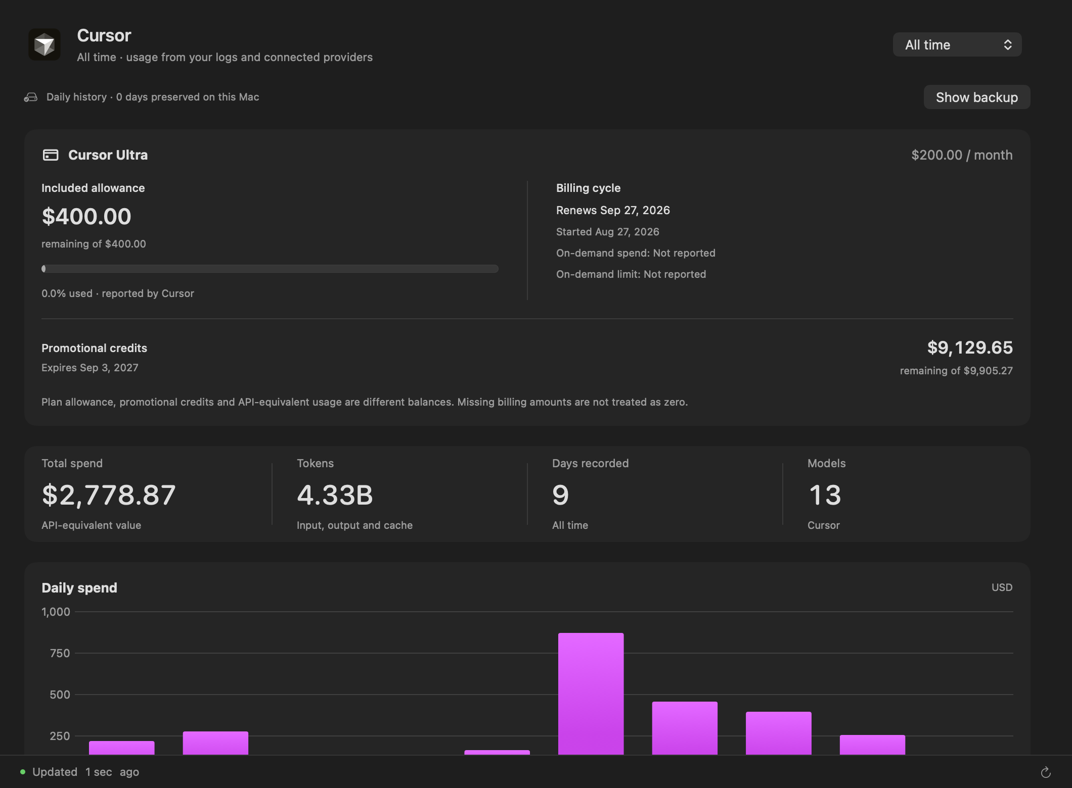Click Expires Sep 3, 2027 text
Screen dimensions: 1072x788
click(90, 368)
